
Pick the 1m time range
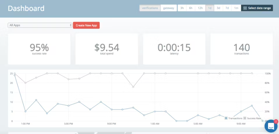coord(236,8)
